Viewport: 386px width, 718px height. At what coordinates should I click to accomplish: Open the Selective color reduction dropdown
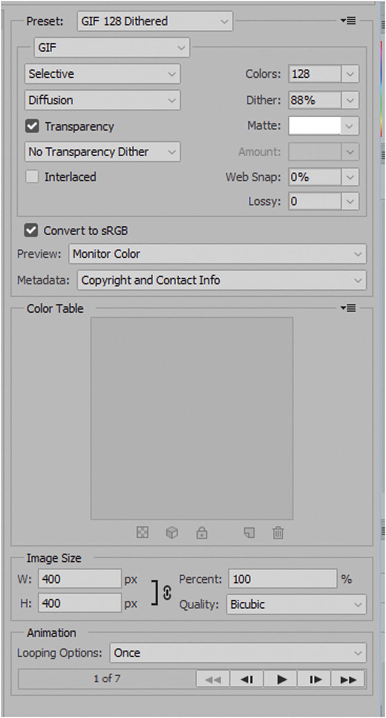(x=102, y=74)
